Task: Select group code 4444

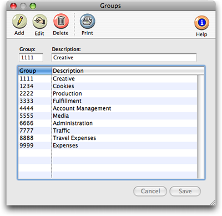Action: click(27, 108)
